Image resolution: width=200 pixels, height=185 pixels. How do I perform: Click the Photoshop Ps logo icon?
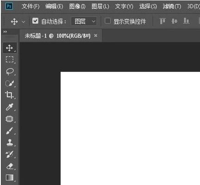[x=9, y=6]
